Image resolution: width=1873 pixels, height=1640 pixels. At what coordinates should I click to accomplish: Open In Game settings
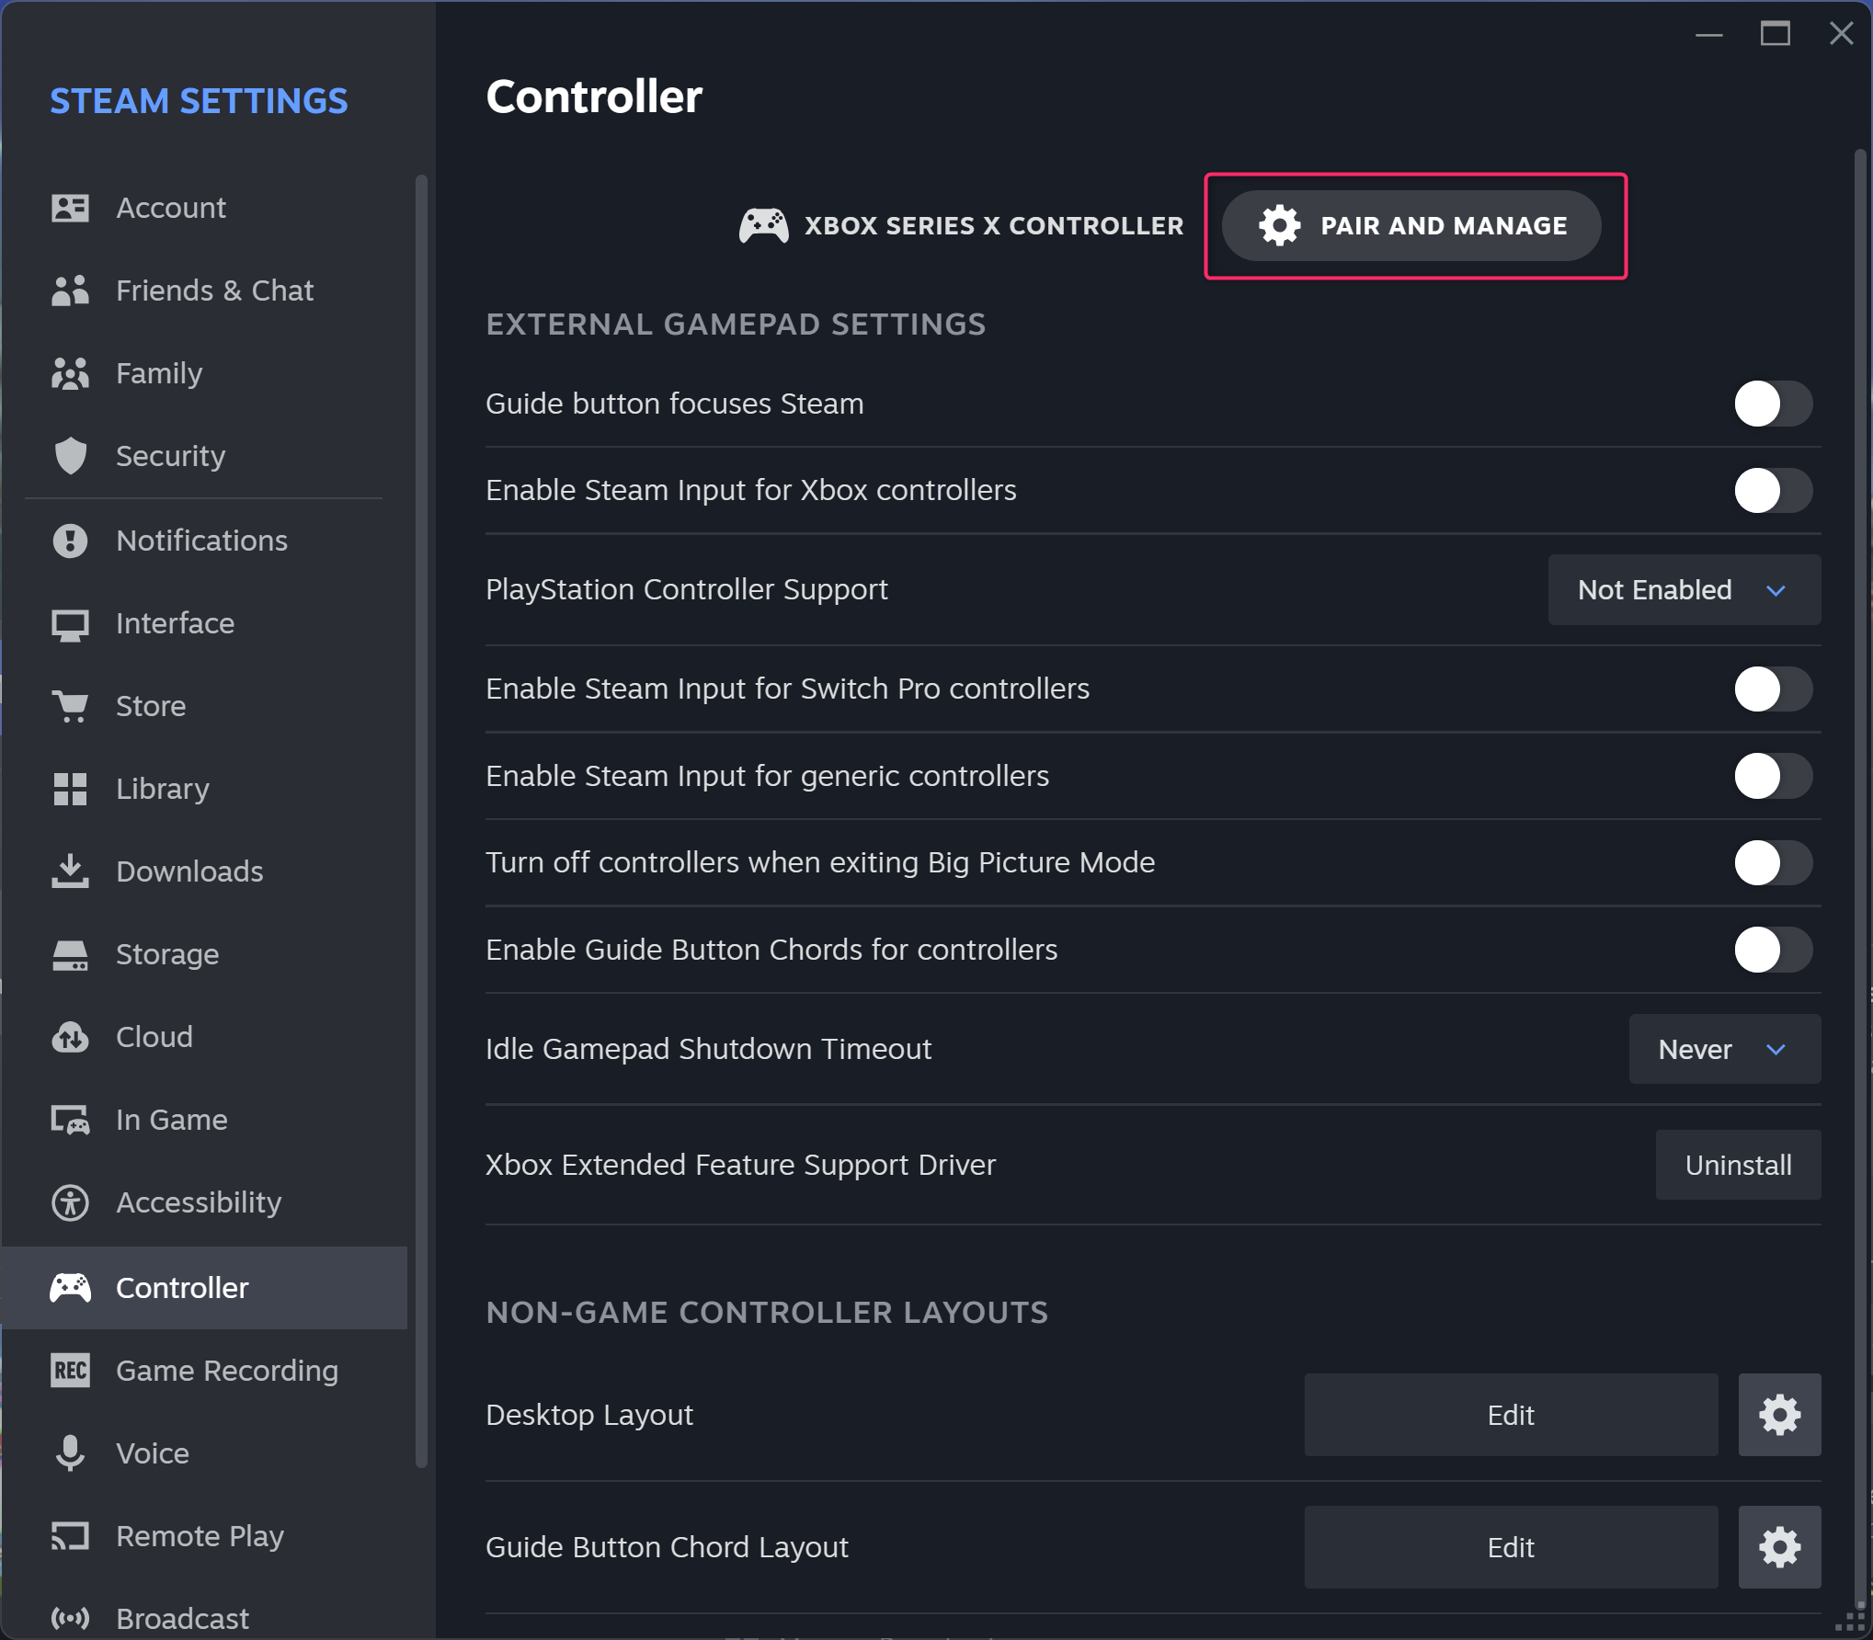coord(204,1120)
